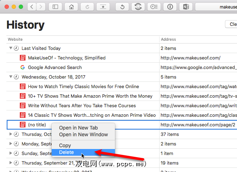
Task: Select Open in New Tab menu item
Action: click(78, 128)
